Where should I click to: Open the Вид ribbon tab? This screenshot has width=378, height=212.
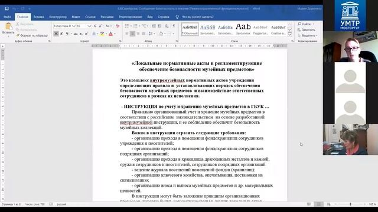coord(150,17)
